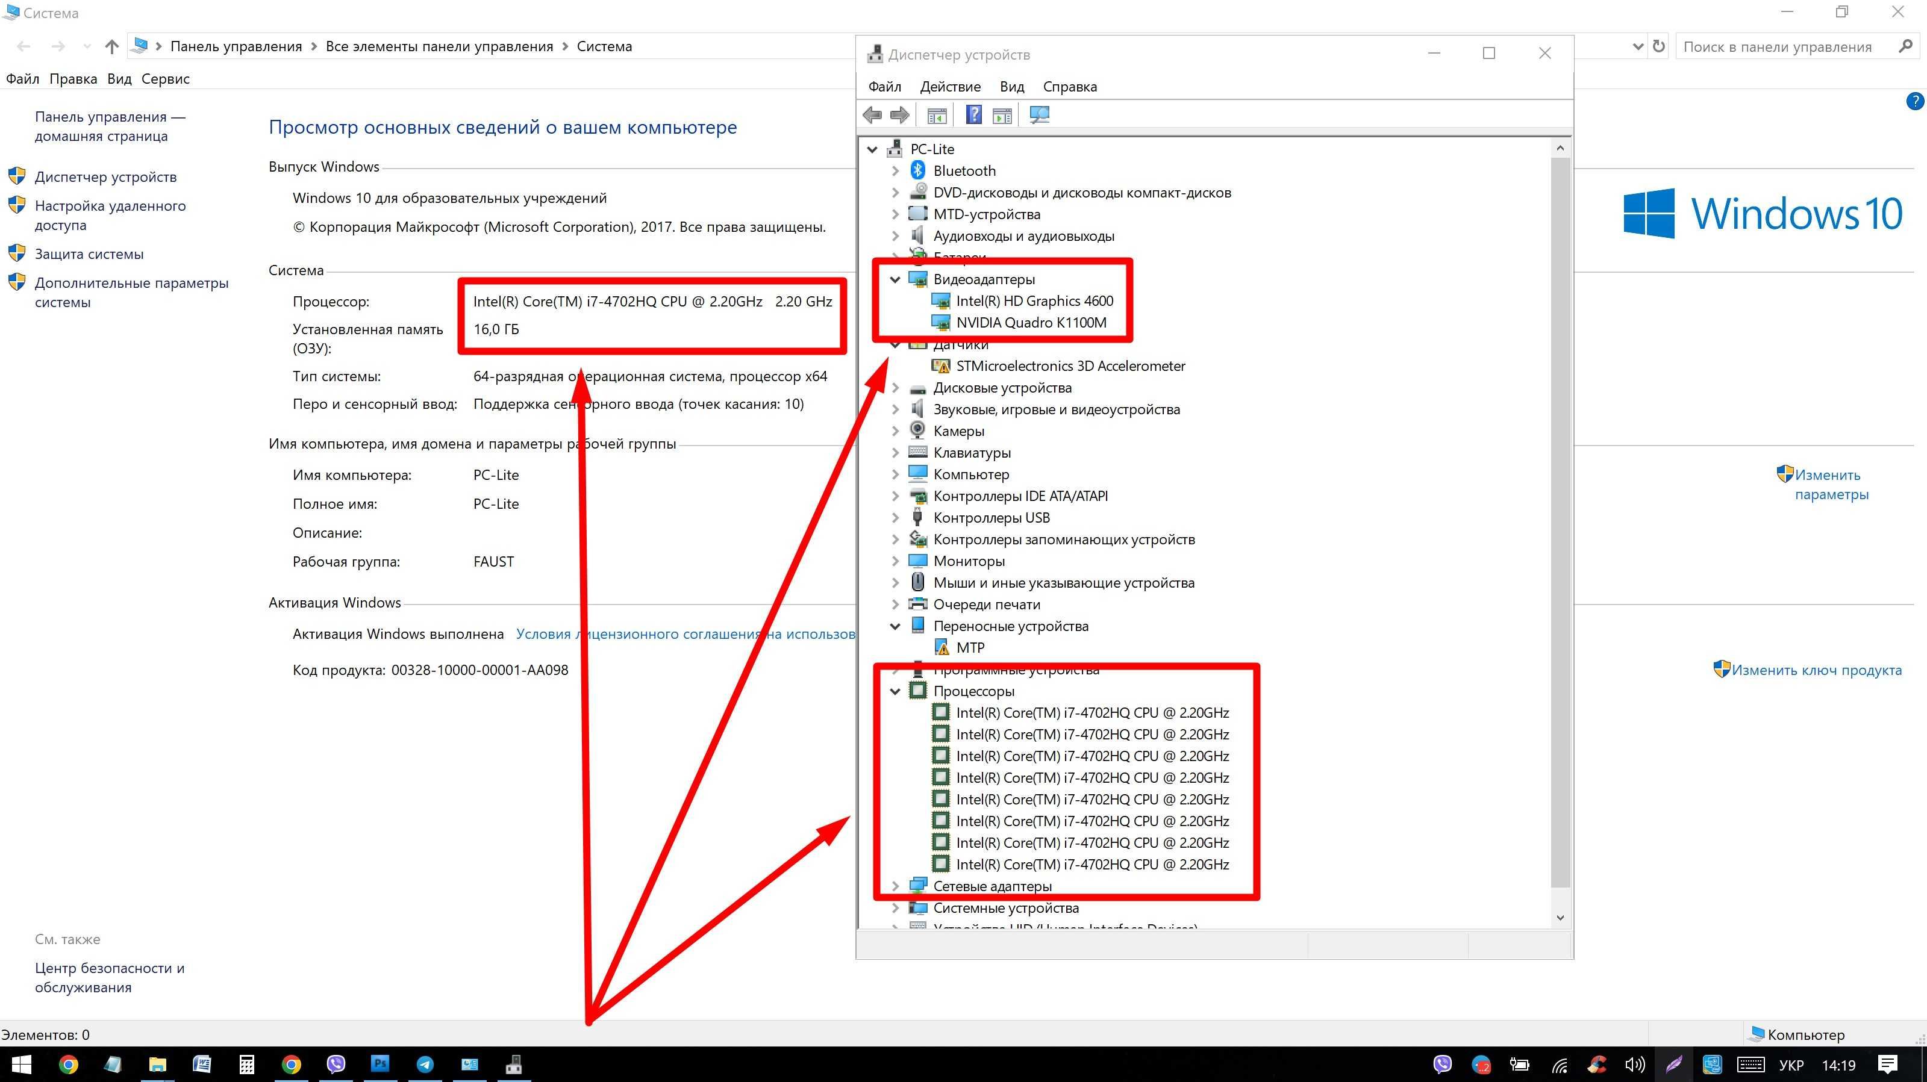The height and width of the screenshot is (1082, 1927).
Task: Expand the Дисковые устройства category
Action: [895, 388]
